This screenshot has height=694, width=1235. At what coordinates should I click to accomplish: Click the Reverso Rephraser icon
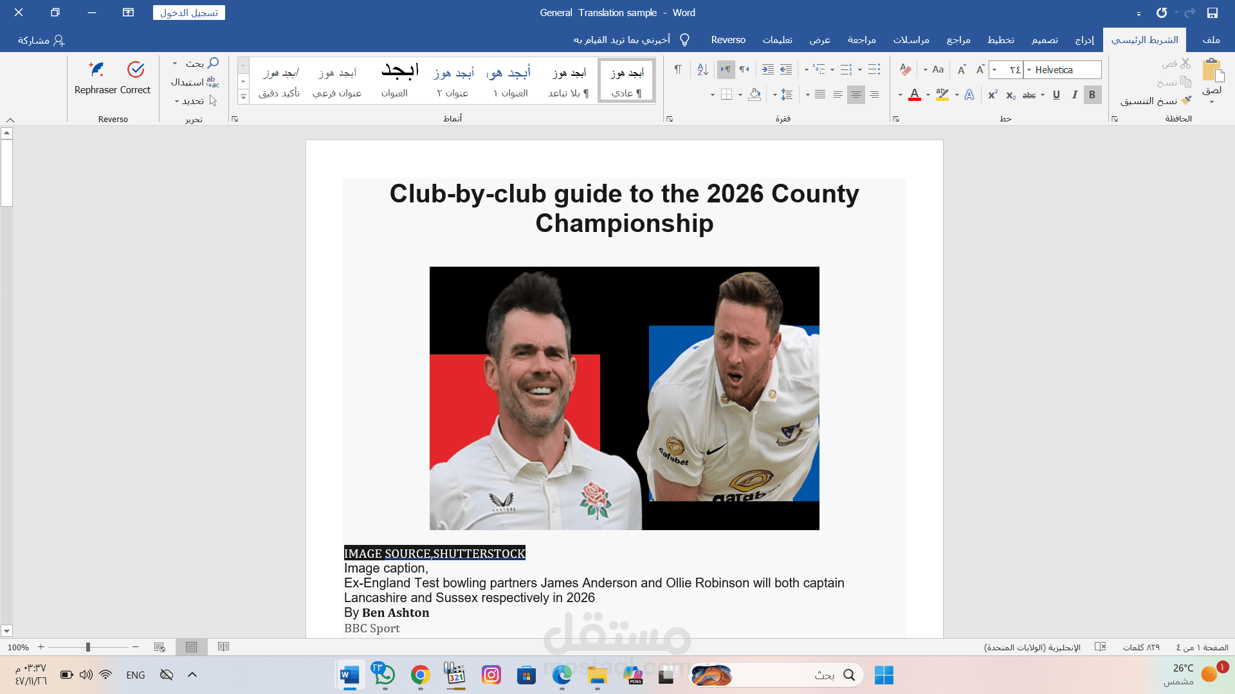96,69
